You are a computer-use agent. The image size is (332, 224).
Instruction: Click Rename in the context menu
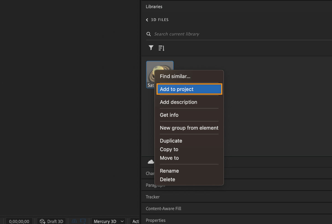(x=169, y=171)
